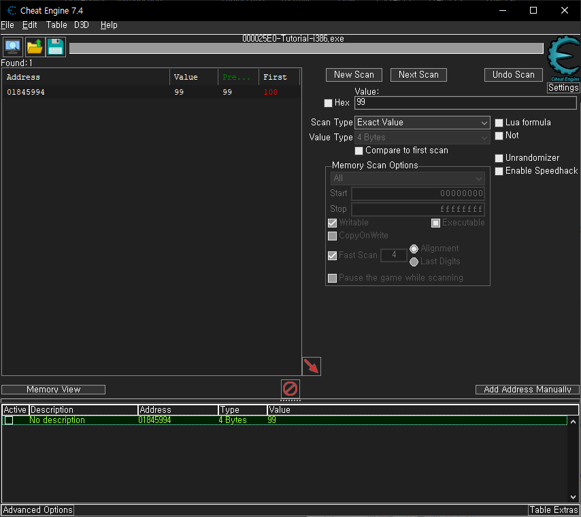Click the Previous column header in results
The width and height of the screenshot is (581, 517).
[x=238, y=77]
